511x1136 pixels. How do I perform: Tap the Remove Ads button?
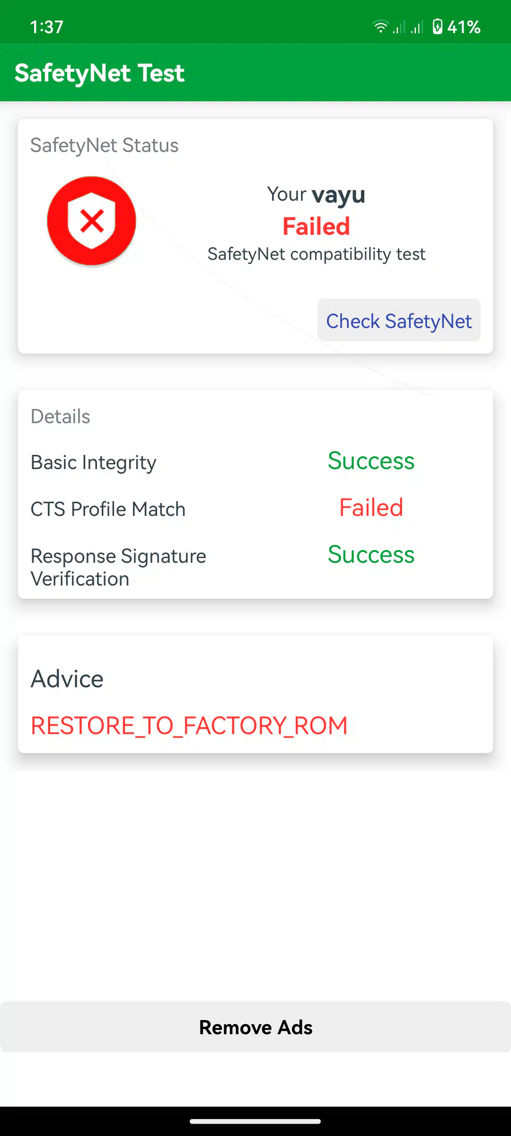coord(255,1027)
